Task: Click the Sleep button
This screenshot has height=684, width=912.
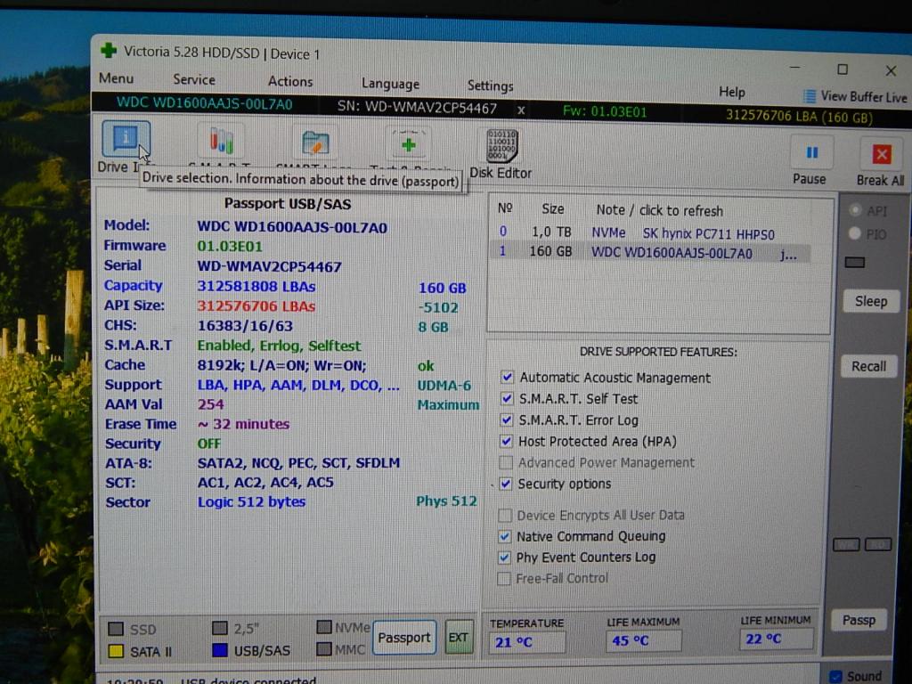Action: pyautogui.click(x=871, y=301)
